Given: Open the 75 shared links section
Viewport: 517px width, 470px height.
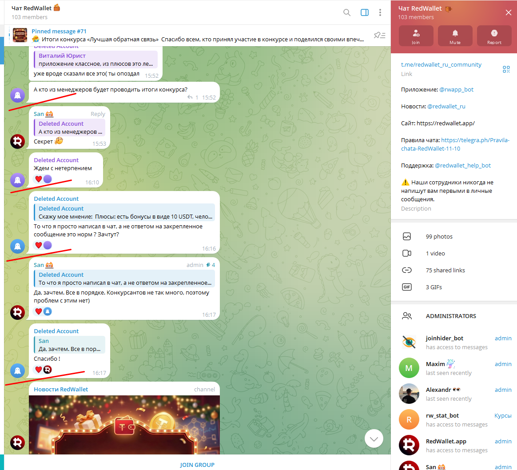Looking at the screenshot, I should (x=445, y=271).
